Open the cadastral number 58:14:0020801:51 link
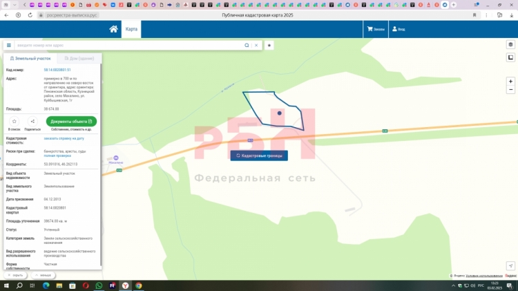 (57, 70)
